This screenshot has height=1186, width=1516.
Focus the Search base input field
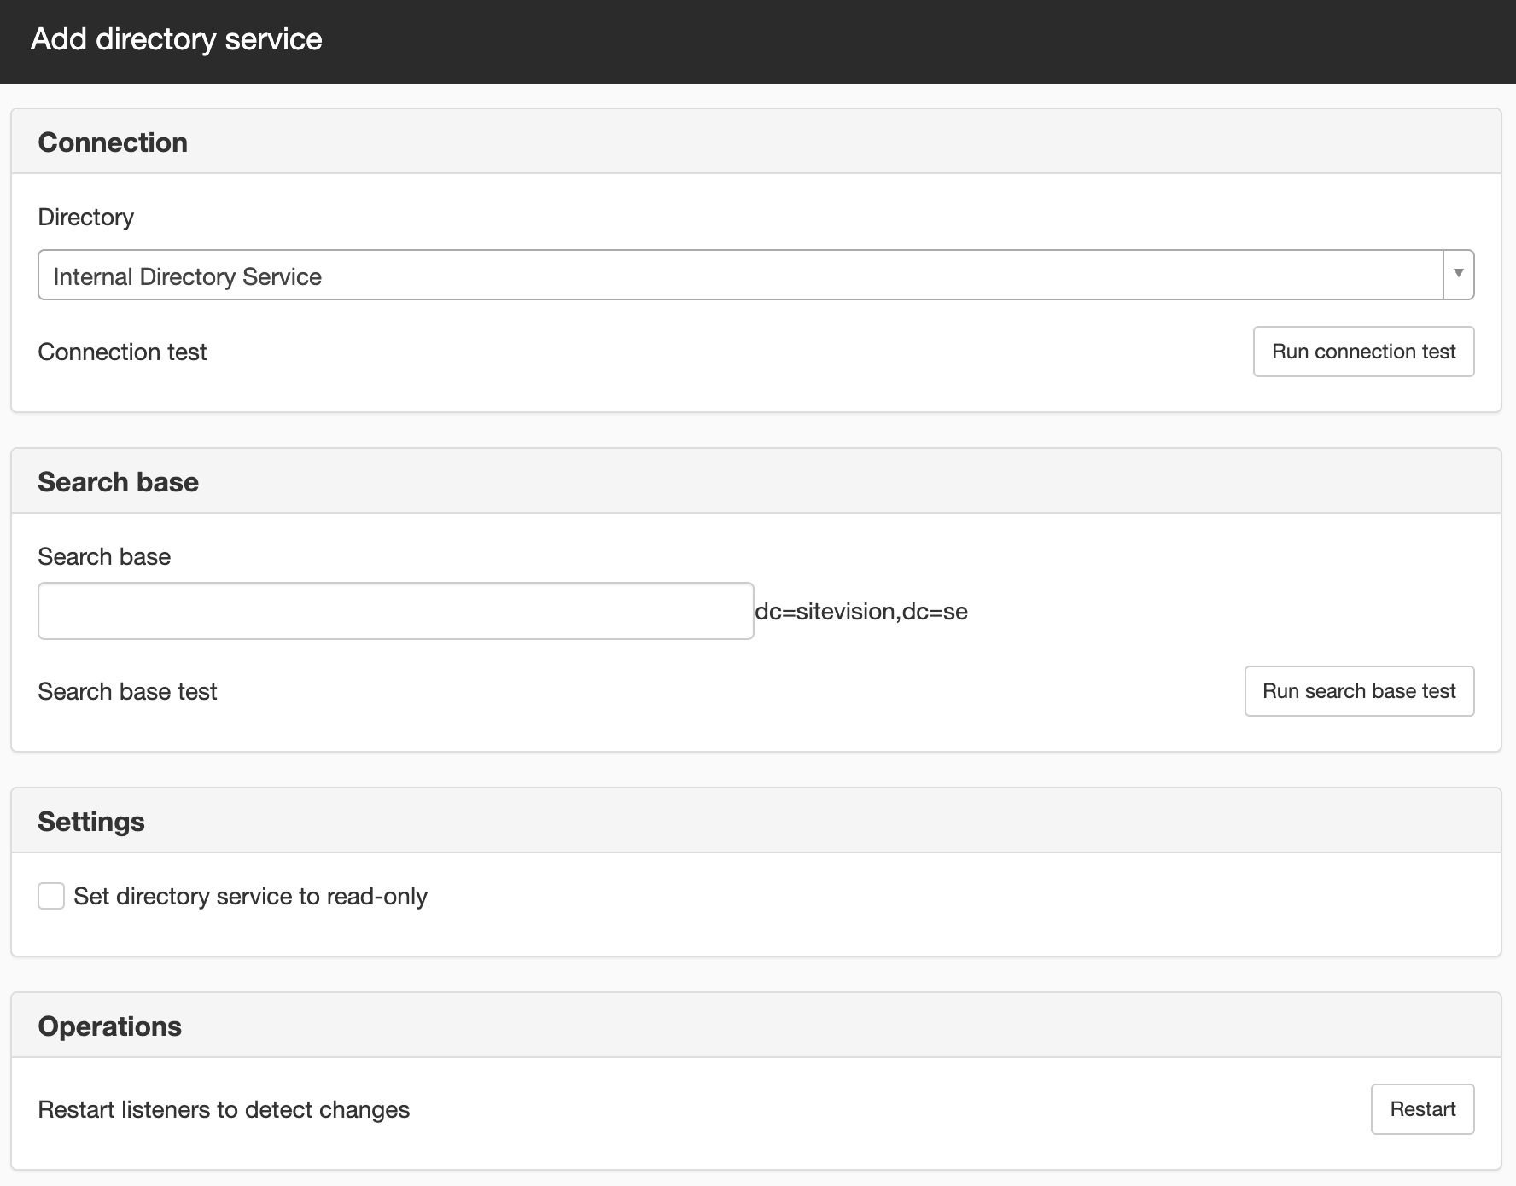tap(396, 611)
